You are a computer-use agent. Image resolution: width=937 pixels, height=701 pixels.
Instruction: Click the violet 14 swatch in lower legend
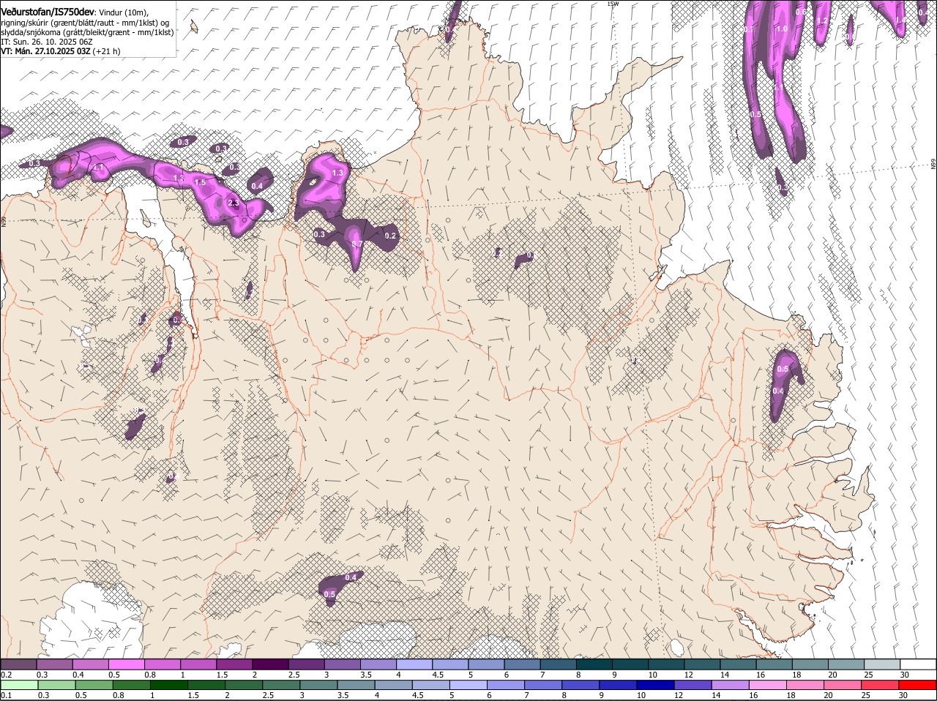[x=731, y=685]
